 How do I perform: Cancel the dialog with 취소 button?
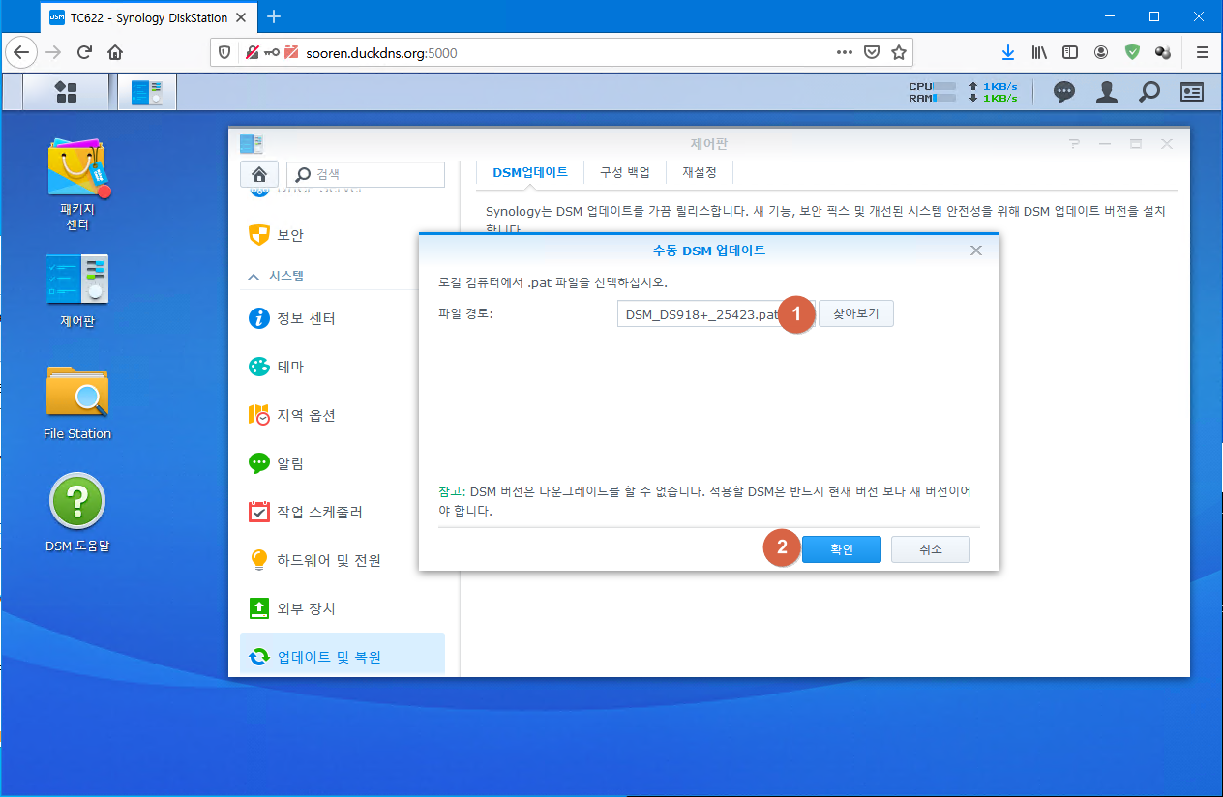(x=930, y=549)
